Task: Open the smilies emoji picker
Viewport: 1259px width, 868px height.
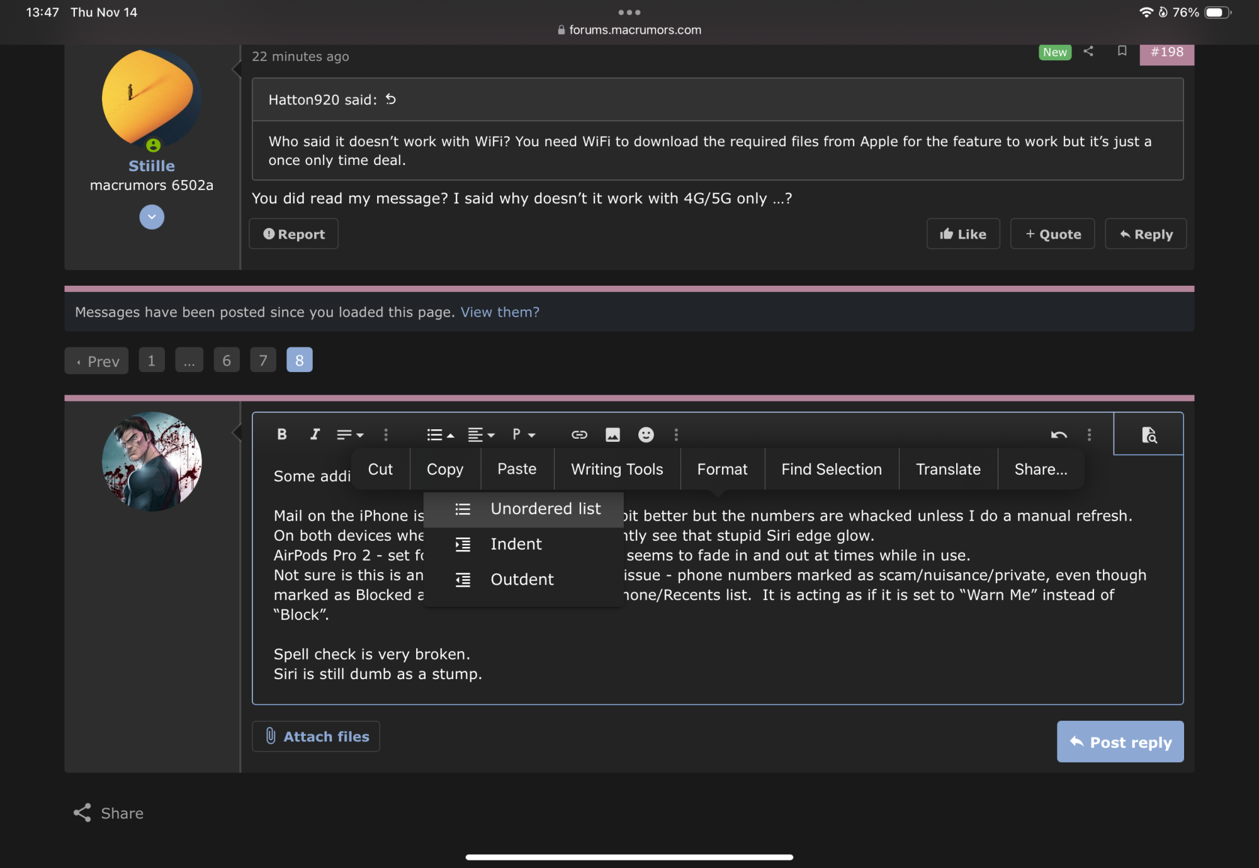Action: (646, 435)
